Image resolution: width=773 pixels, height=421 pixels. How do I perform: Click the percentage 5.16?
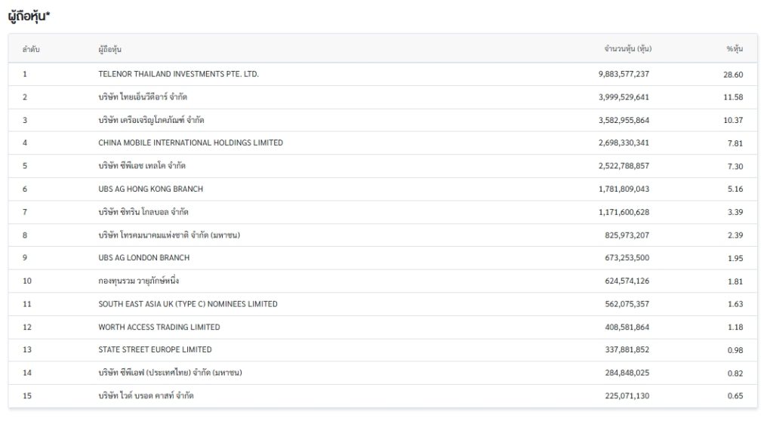(735, 189)
